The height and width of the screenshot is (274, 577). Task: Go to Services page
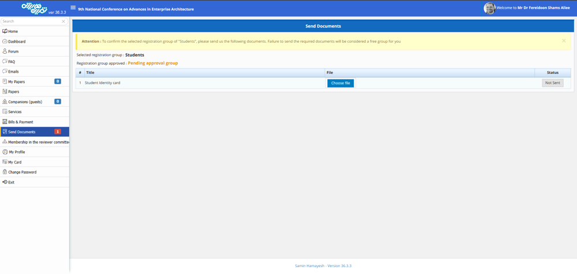point(15,112)
